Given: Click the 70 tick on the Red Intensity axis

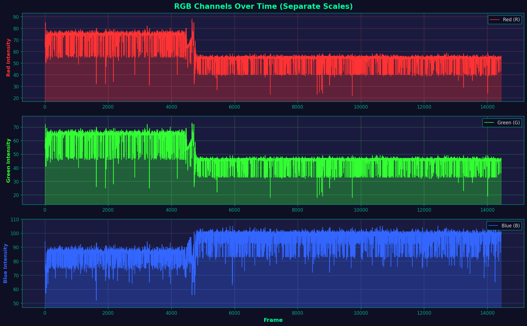Looking at the screenshot, I should [16, 40].
